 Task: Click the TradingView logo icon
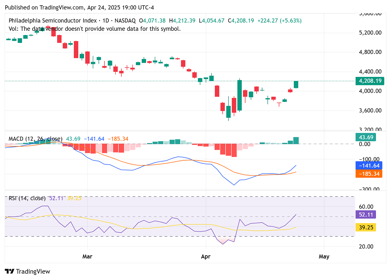click(x=10, y=271)
